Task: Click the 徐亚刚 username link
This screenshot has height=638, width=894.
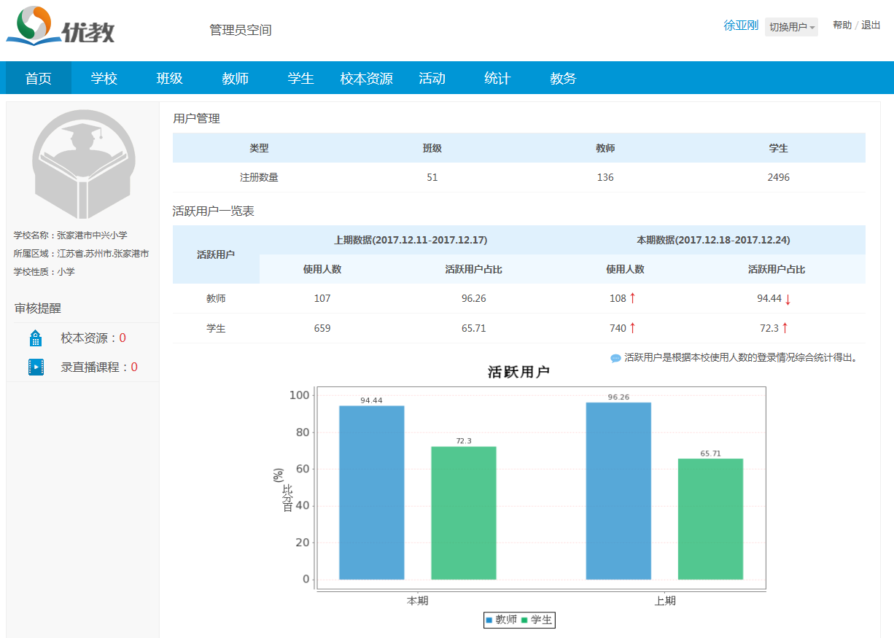Action: click(740, 26)
